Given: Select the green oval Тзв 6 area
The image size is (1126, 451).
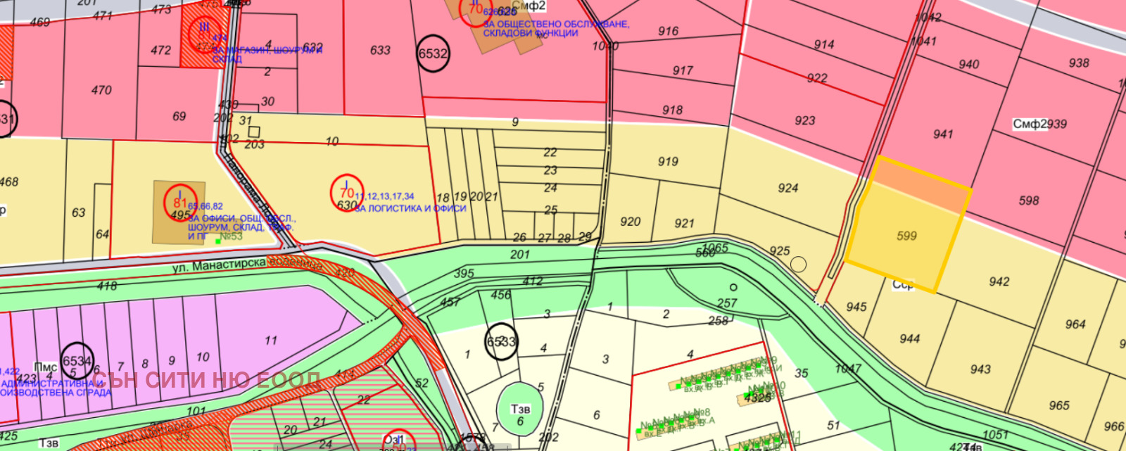Looking at the screenshot, I should pyautogui.click(x=520, y=409).
